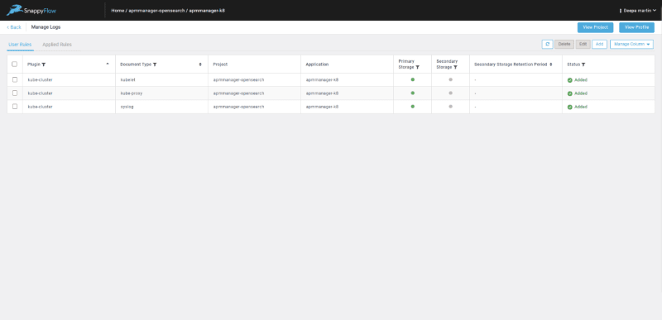
Task: Click apmmanager-opensearch project in syslog row
Action: [x=238, y=107]
